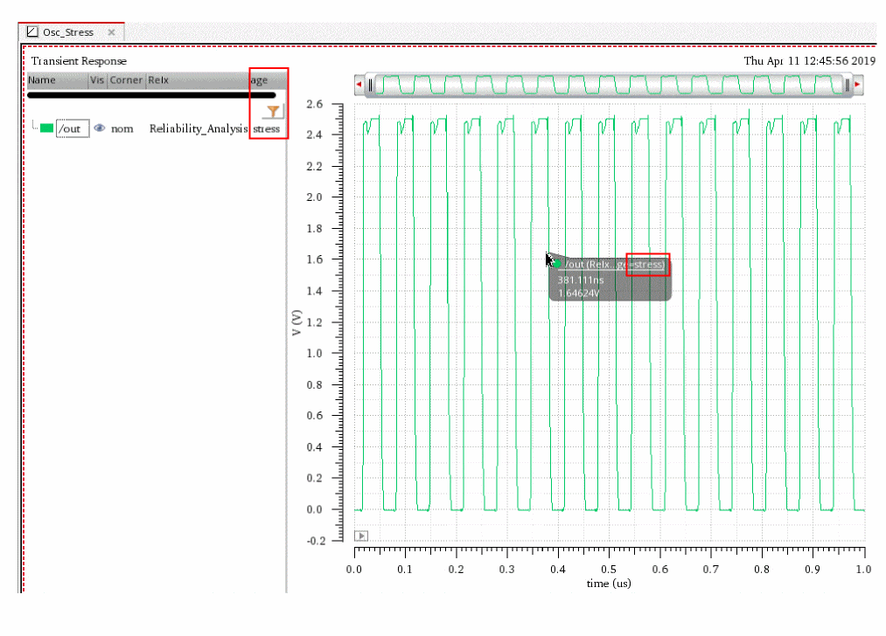Click right red arrow of zoom scrollbar
This screenshot has height=636, width=886.
point(857,85)
